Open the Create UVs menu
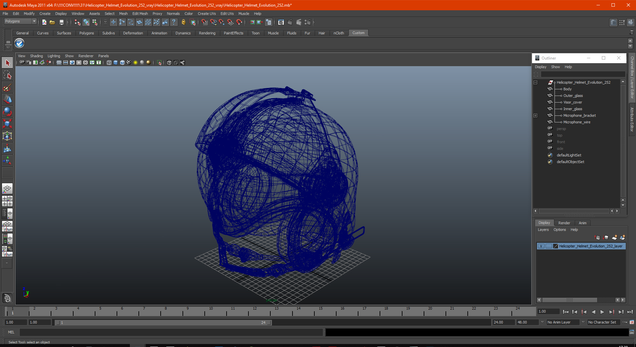The image size is (636, 347). [x=207, y=14]
